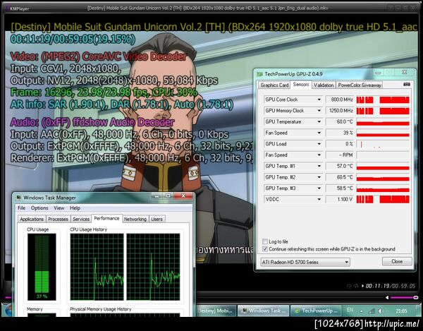Click the left CPU Usage History graph
The image size is (423, 331).
click(x=97, y=267)
